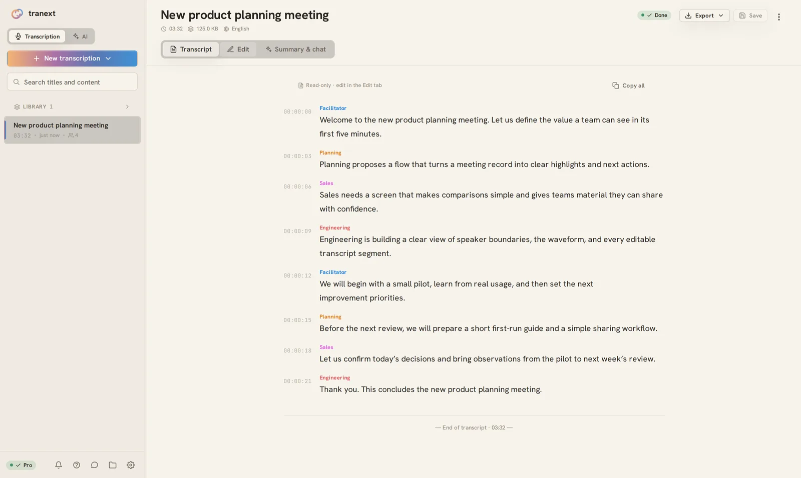Copy all transcript text
The width and height of the screenshot is (801, 478).
click(x=628, y=85)
